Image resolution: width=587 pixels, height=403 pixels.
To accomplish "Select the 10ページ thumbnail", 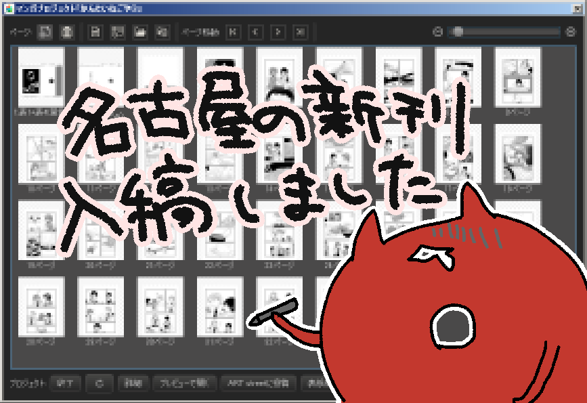I will [41, 154].
